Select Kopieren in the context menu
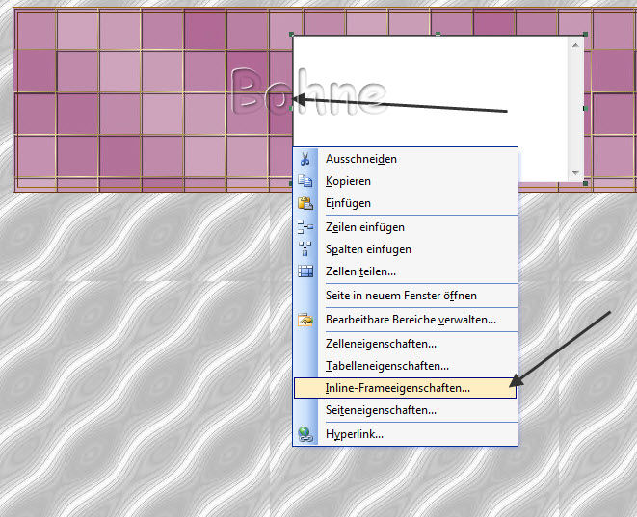 pyautogui.click(x=406, y=181)
